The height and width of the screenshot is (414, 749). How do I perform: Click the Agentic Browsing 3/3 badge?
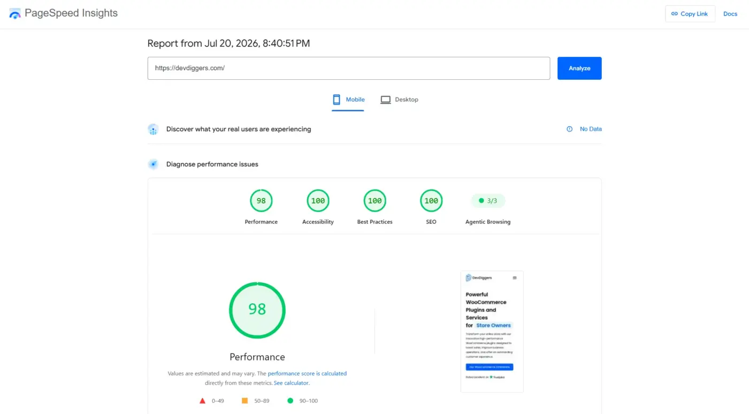488,201
